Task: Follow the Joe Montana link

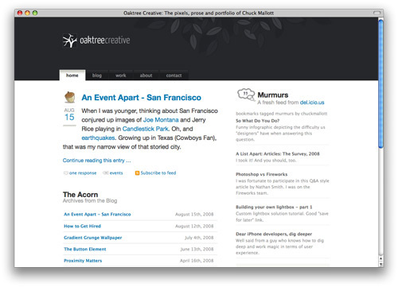Action: [161, 120]
